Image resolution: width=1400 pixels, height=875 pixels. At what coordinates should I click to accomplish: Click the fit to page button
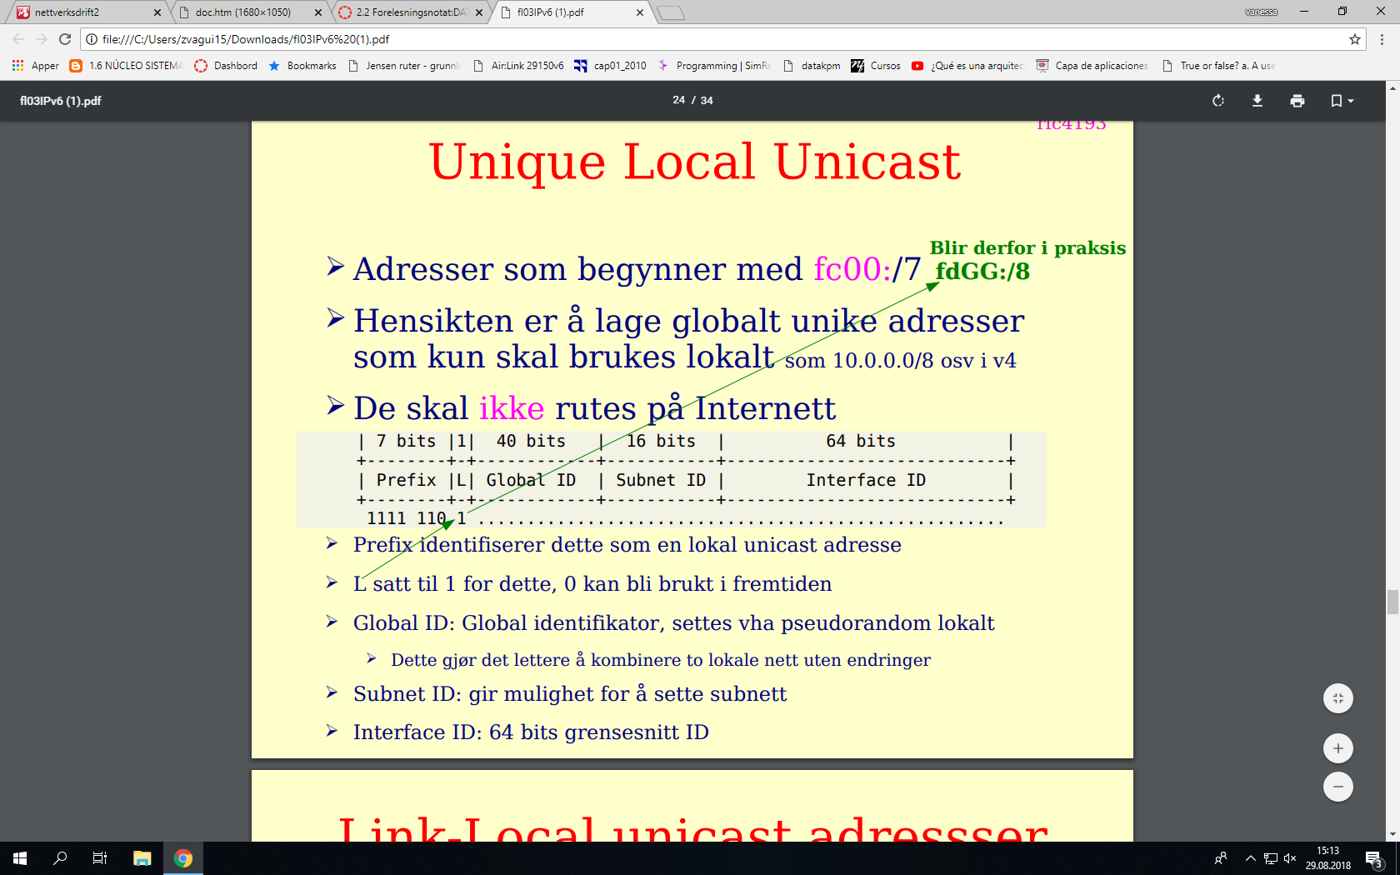pos(1338,698)
